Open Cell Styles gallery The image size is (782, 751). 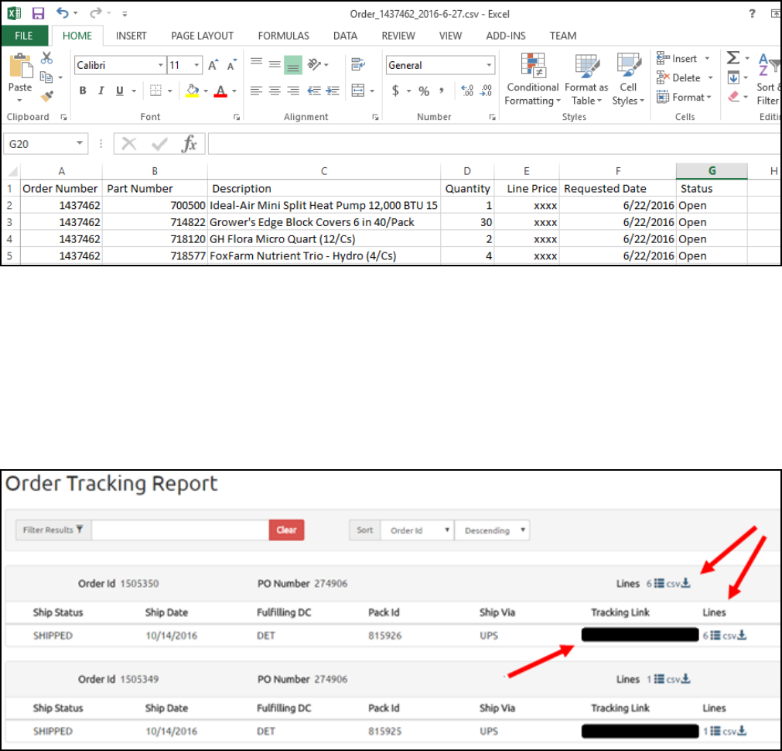point(628,80)
